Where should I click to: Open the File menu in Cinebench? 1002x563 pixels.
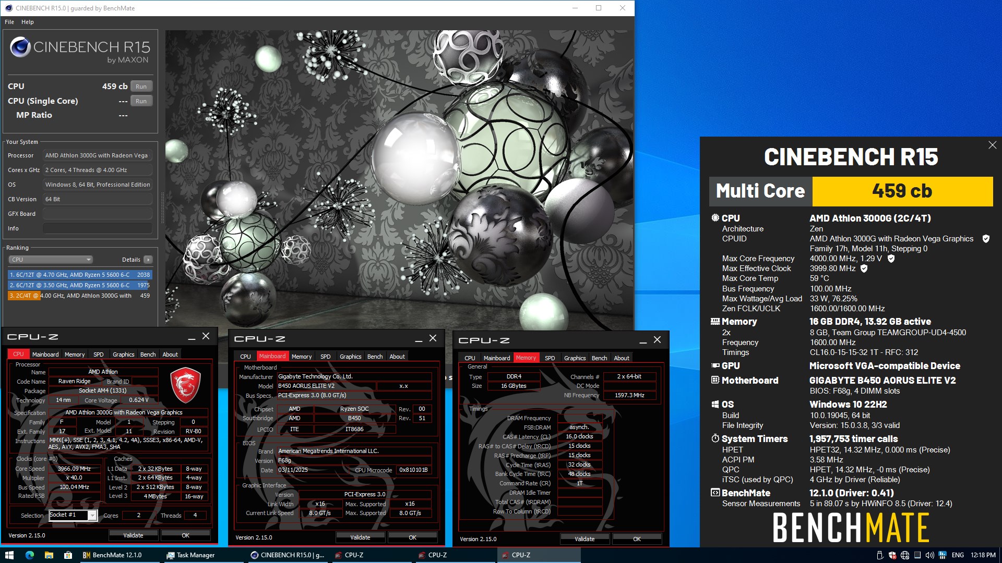(x=9, y=22)
